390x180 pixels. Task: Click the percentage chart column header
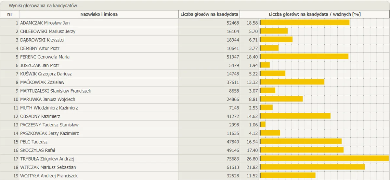click(x=315, y=14)
